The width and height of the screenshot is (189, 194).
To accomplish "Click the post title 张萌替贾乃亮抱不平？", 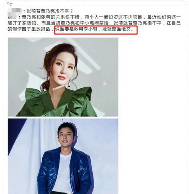I will pyautogui.click(x=50, y=11).
